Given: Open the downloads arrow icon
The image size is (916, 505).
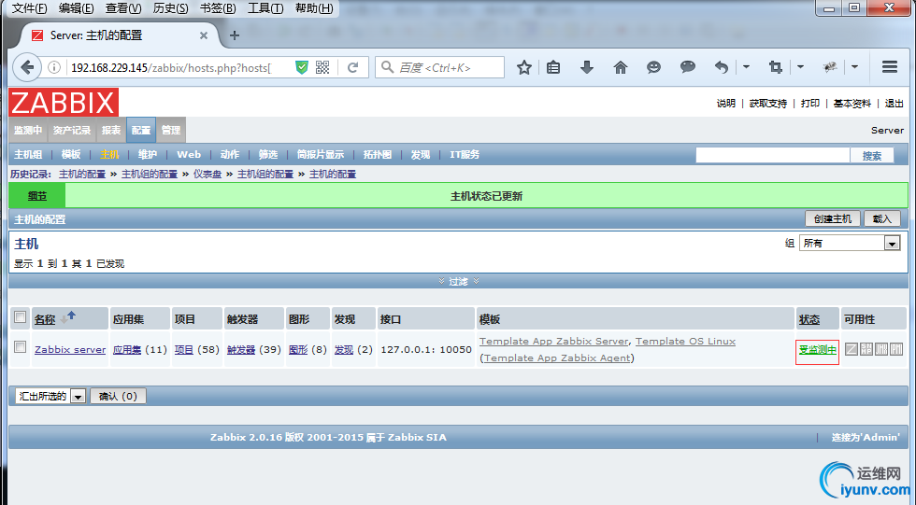Looking at the screenshot, I should pos(587,67).
